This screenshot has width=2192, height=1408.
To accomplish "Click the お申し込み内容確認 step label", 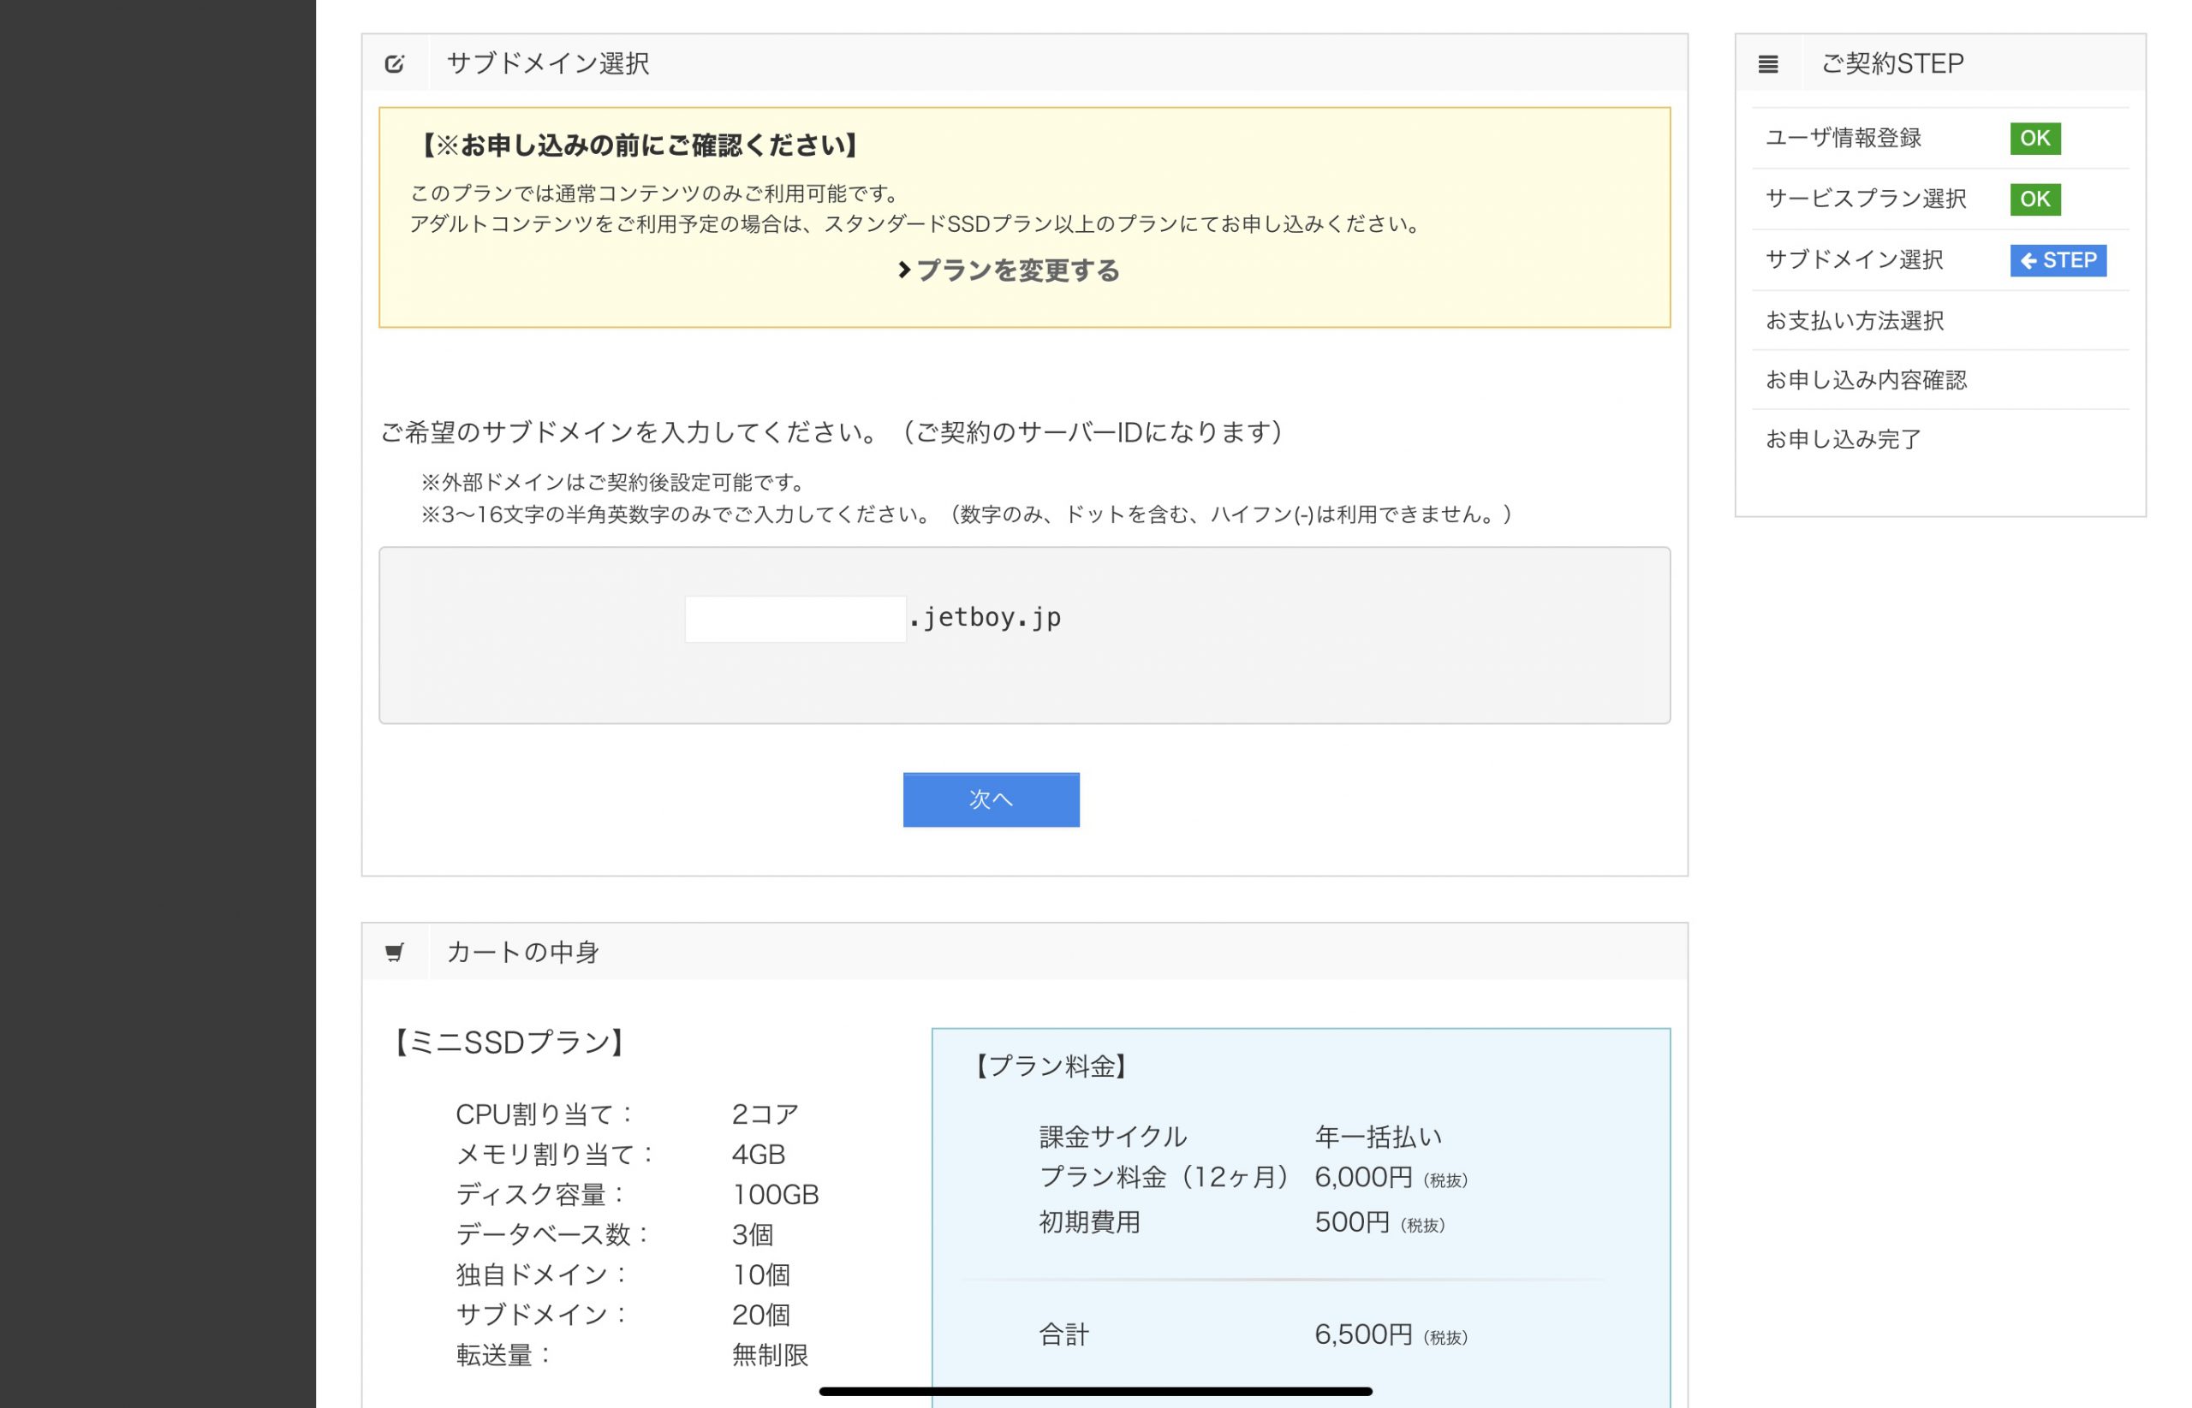I will (1865, 380).
